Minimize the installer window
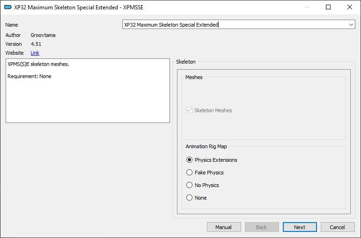 tap(307, 7)
